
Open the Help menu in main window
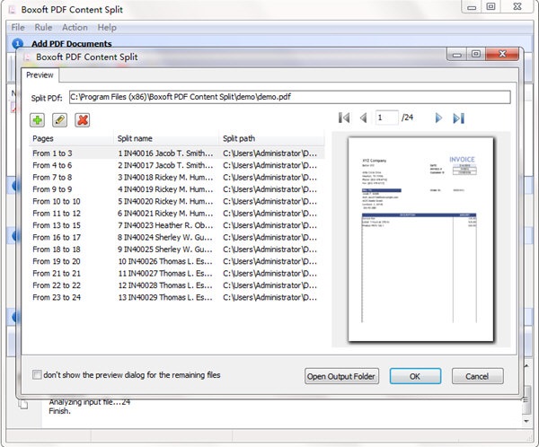point(107,28)
